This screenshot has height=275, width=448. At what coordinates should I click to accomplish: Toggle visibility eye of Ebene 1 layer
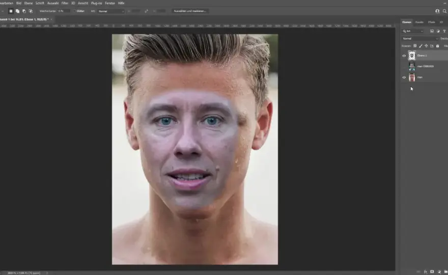(x=404, y=56)
